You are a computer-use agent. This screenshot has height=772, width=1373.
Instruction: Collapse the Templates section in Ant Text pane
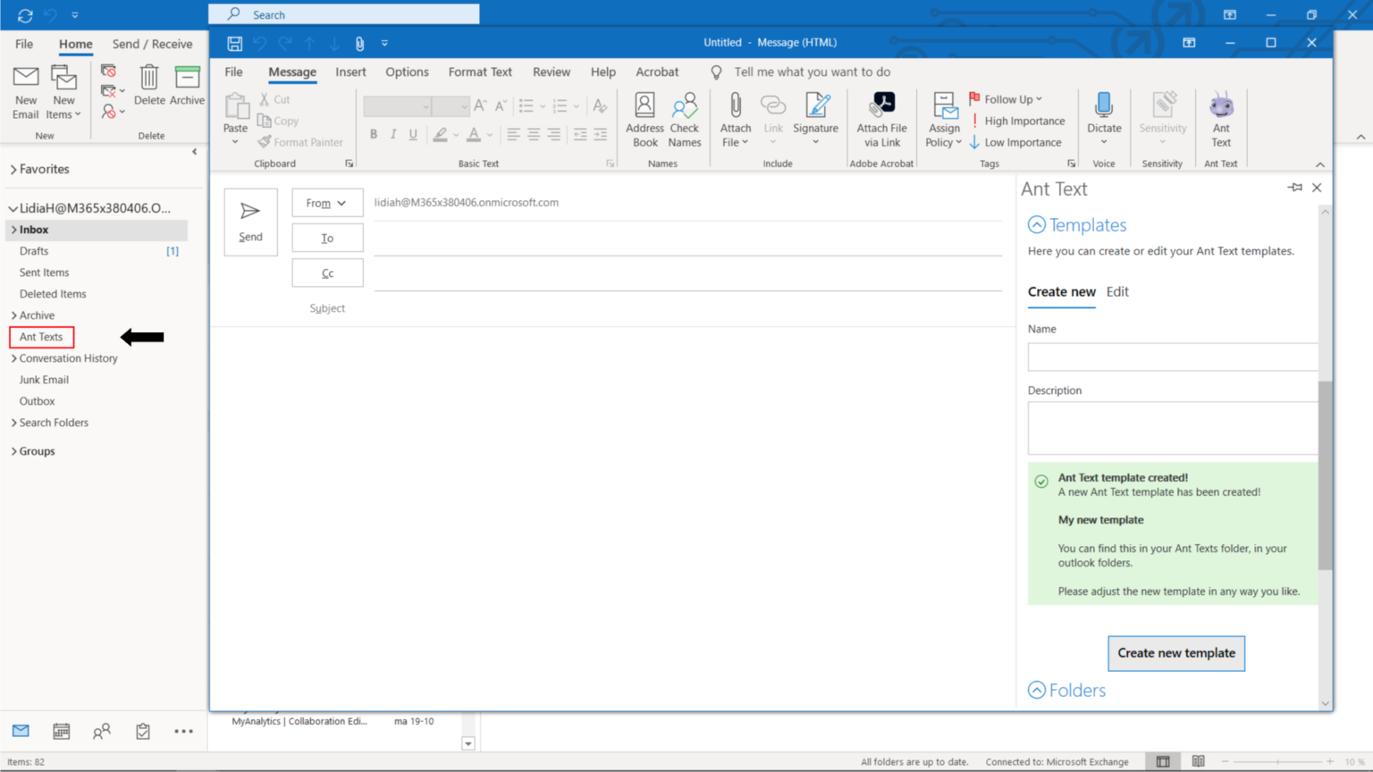[1037, 224]
